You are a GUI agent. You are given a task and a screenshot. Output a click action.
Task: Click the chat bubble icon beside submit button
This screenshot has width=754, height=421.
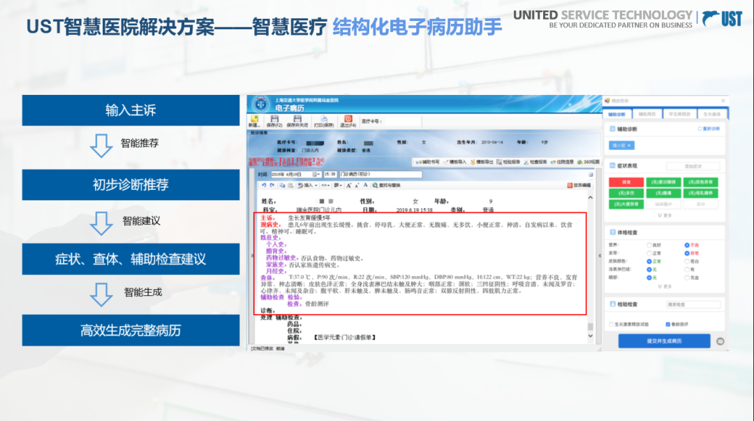point(720,341)
